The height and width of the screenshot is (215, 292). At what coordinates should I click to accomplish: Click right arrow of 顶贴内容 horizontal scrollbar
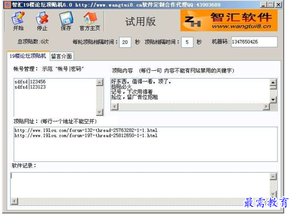tap(266, 107)
